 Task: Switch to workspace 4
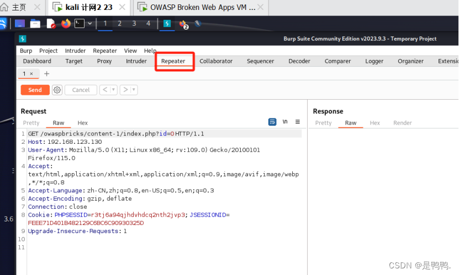pos(149,23)
